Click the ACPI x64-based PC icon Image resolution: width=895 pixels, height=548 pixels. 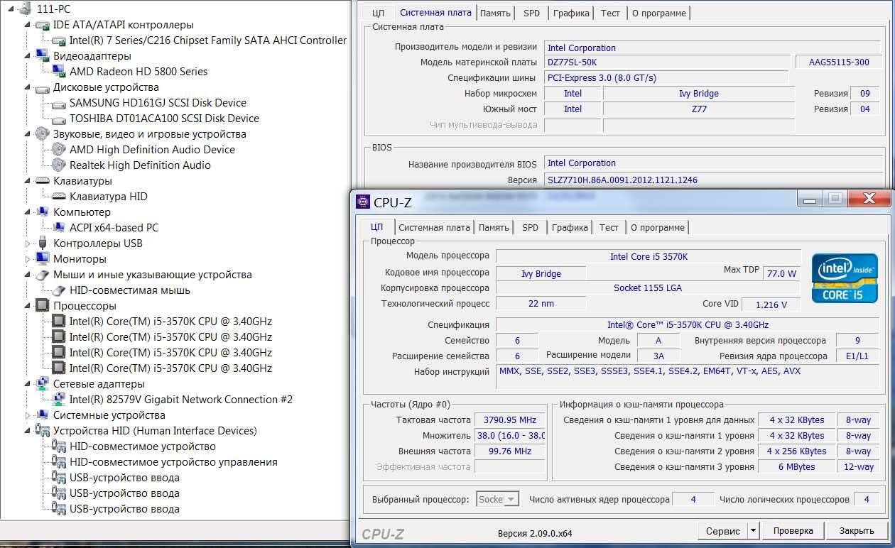coord(59,227)
